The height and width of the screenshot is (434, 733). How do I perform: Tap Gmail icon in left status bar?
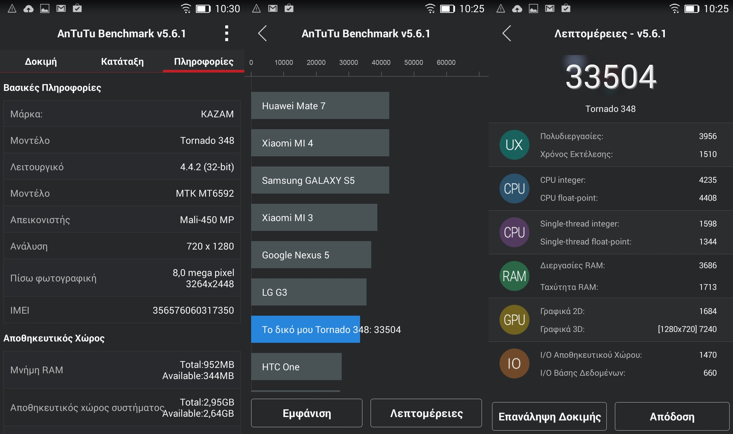[61, 8]
